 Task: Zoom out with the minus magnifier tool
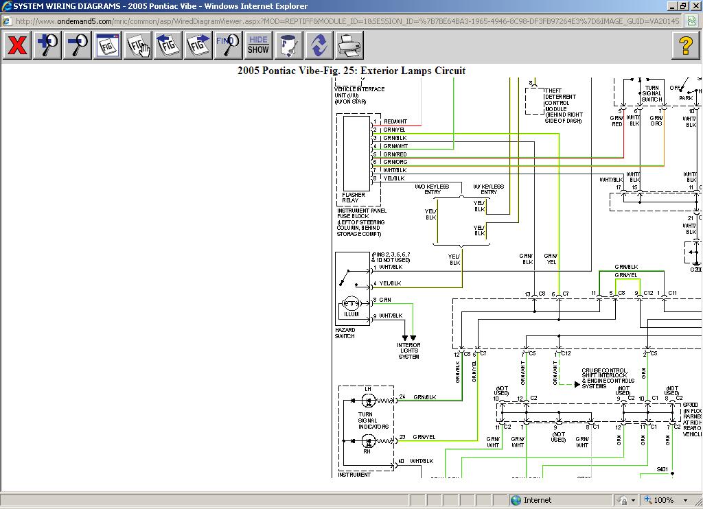[78, 46]
